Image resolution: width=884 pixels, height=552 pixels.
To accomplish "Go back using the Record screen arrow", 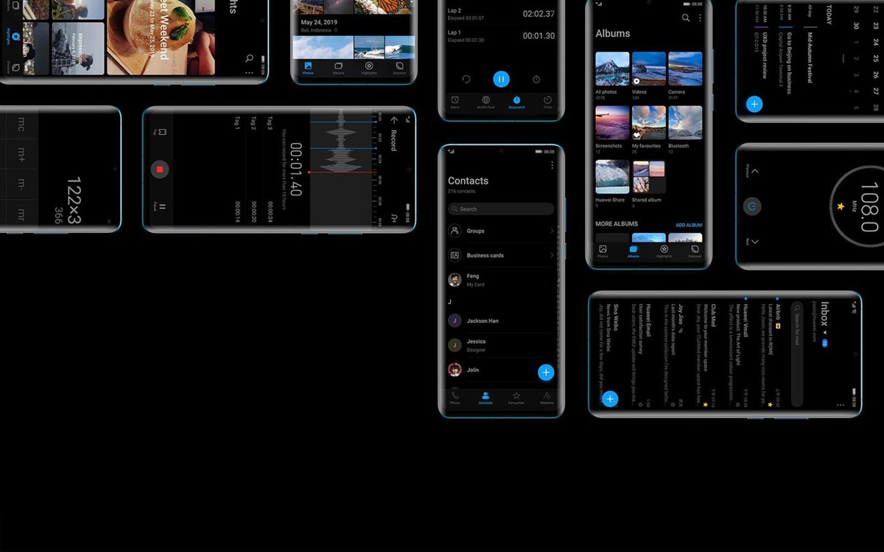I will 395,120.
